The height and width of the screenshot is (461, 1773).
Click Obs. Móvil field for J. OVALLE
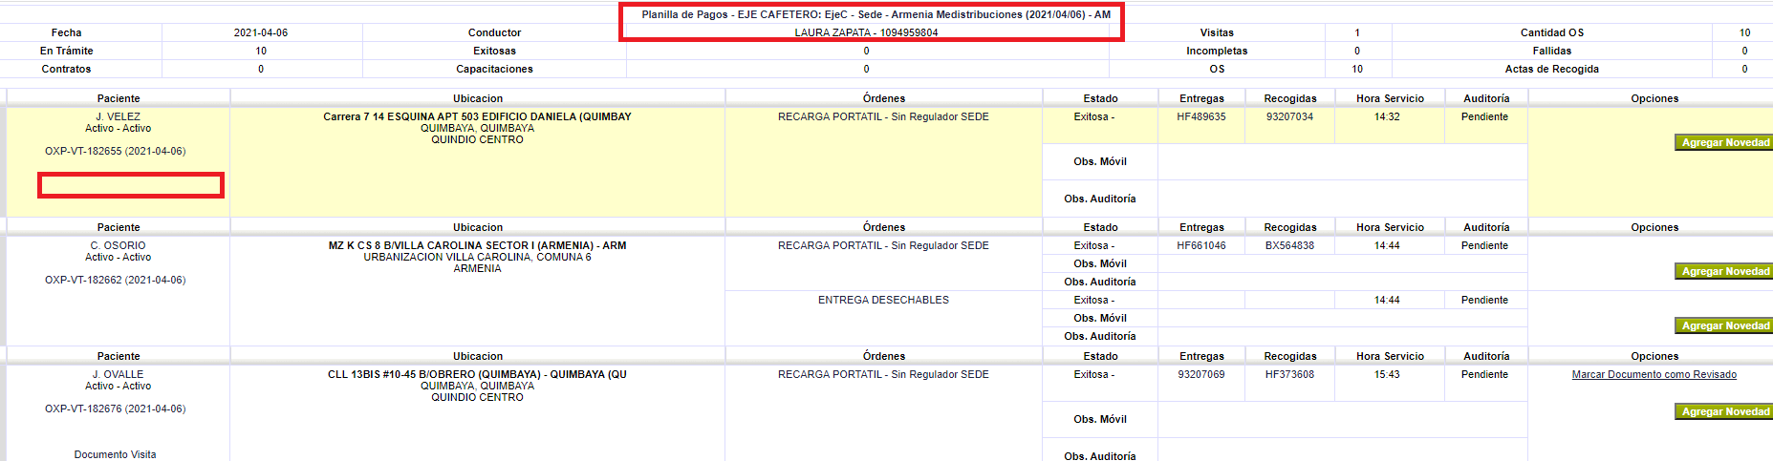[x=1343, y=419]
